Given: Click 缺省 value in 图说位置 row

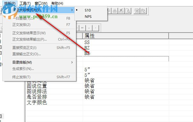Looking at the screenshot, I should (x=90, y=86).
